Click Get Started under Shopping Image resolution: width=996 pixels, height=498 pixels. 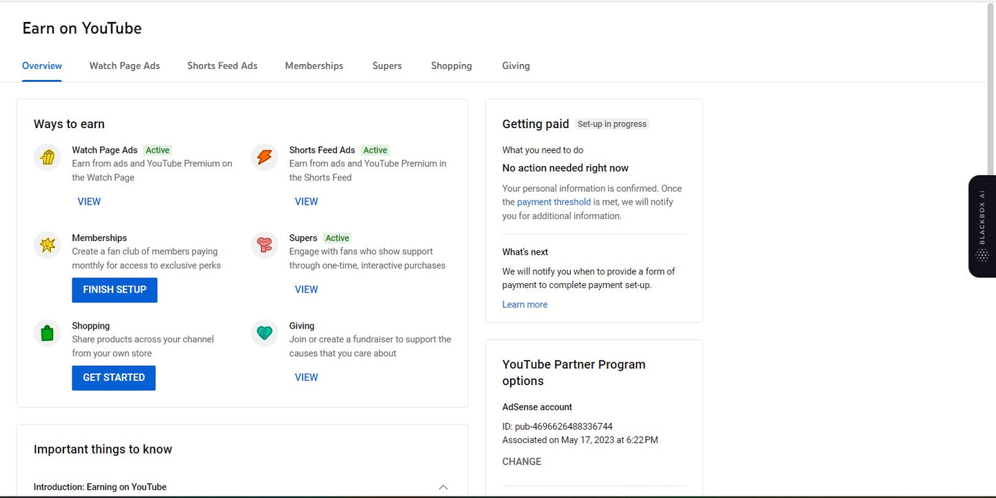114,377
